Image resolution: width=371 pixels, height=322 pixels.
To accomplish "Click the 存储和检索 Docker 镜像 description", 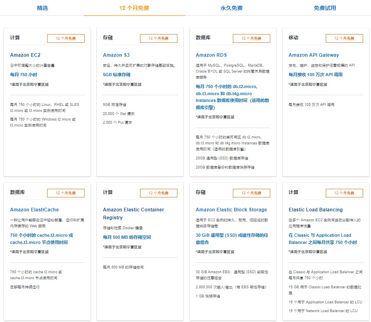I will (123, 228).
